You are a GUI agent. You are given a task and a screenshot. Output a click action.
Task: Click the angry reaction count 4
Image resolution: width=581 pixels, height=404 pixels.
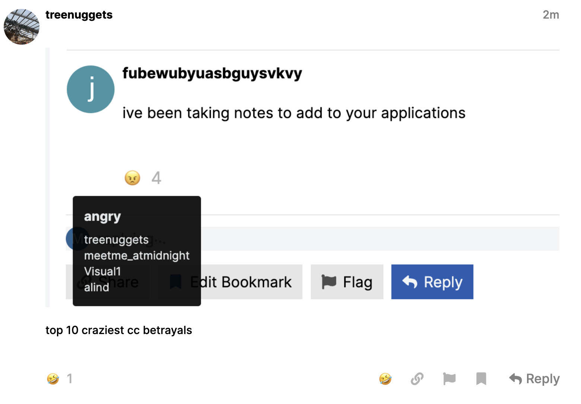point(156,178)
